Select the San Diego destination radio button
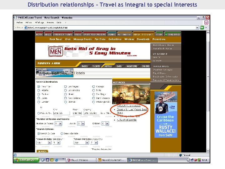The height and width of the screenshot is (169, 225). (93, 94)
